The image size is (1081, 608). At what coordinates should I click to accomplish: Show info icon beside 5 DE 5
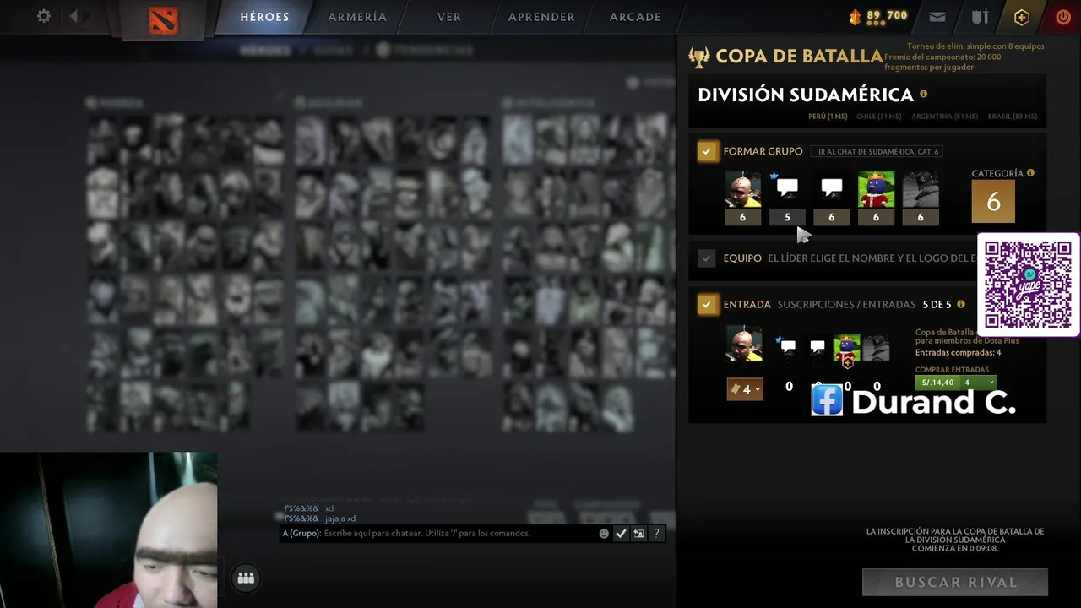pos(961,304)
